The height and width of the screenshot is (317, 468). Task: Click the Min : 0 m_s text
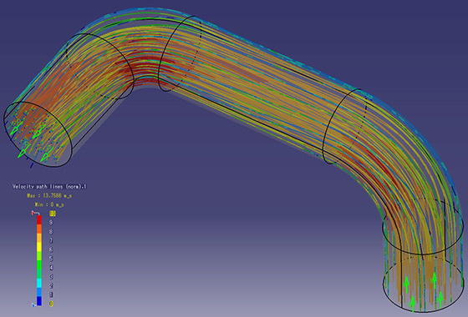[x=49, y=204]
